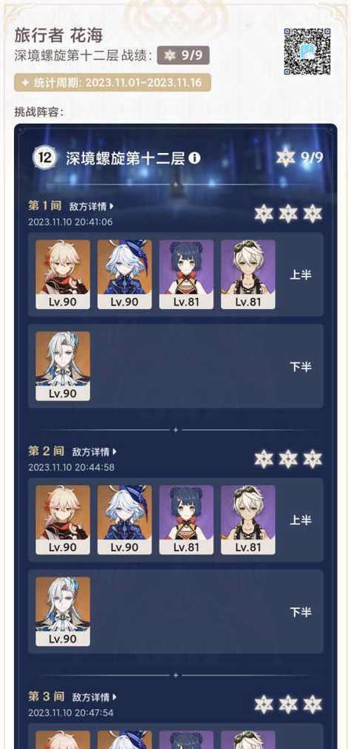The image size is (351, 749).
Task: Click the 9/9 star icon in the floor header
Action: (285, 157)
